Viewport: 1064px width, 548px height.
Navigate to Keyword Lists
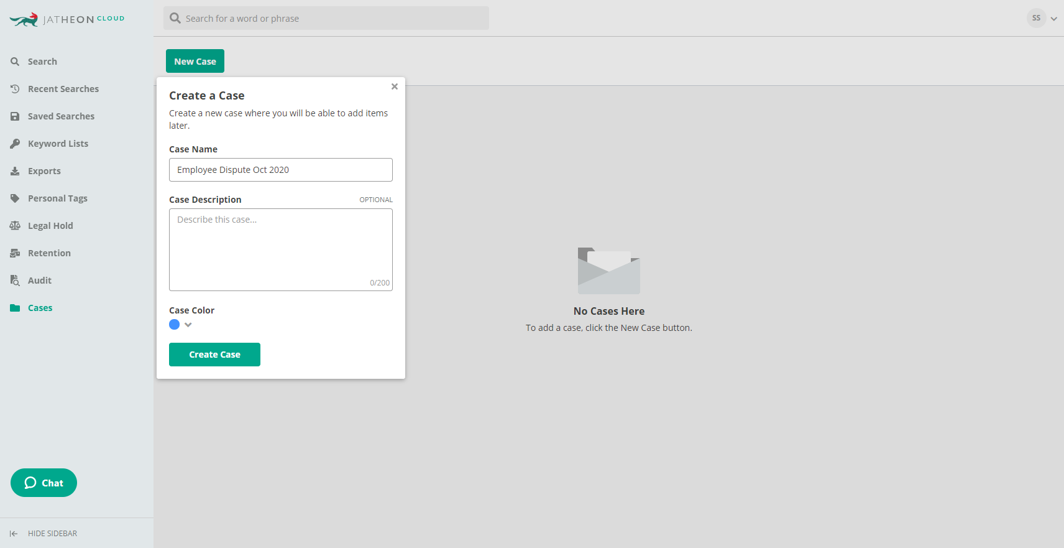pyautogui.click(x=58, y=144)
